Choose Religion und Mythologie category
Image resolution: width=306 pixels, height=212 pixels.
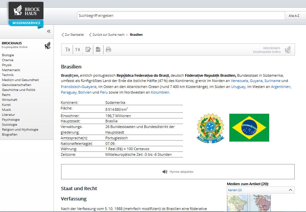coord(20,130)
